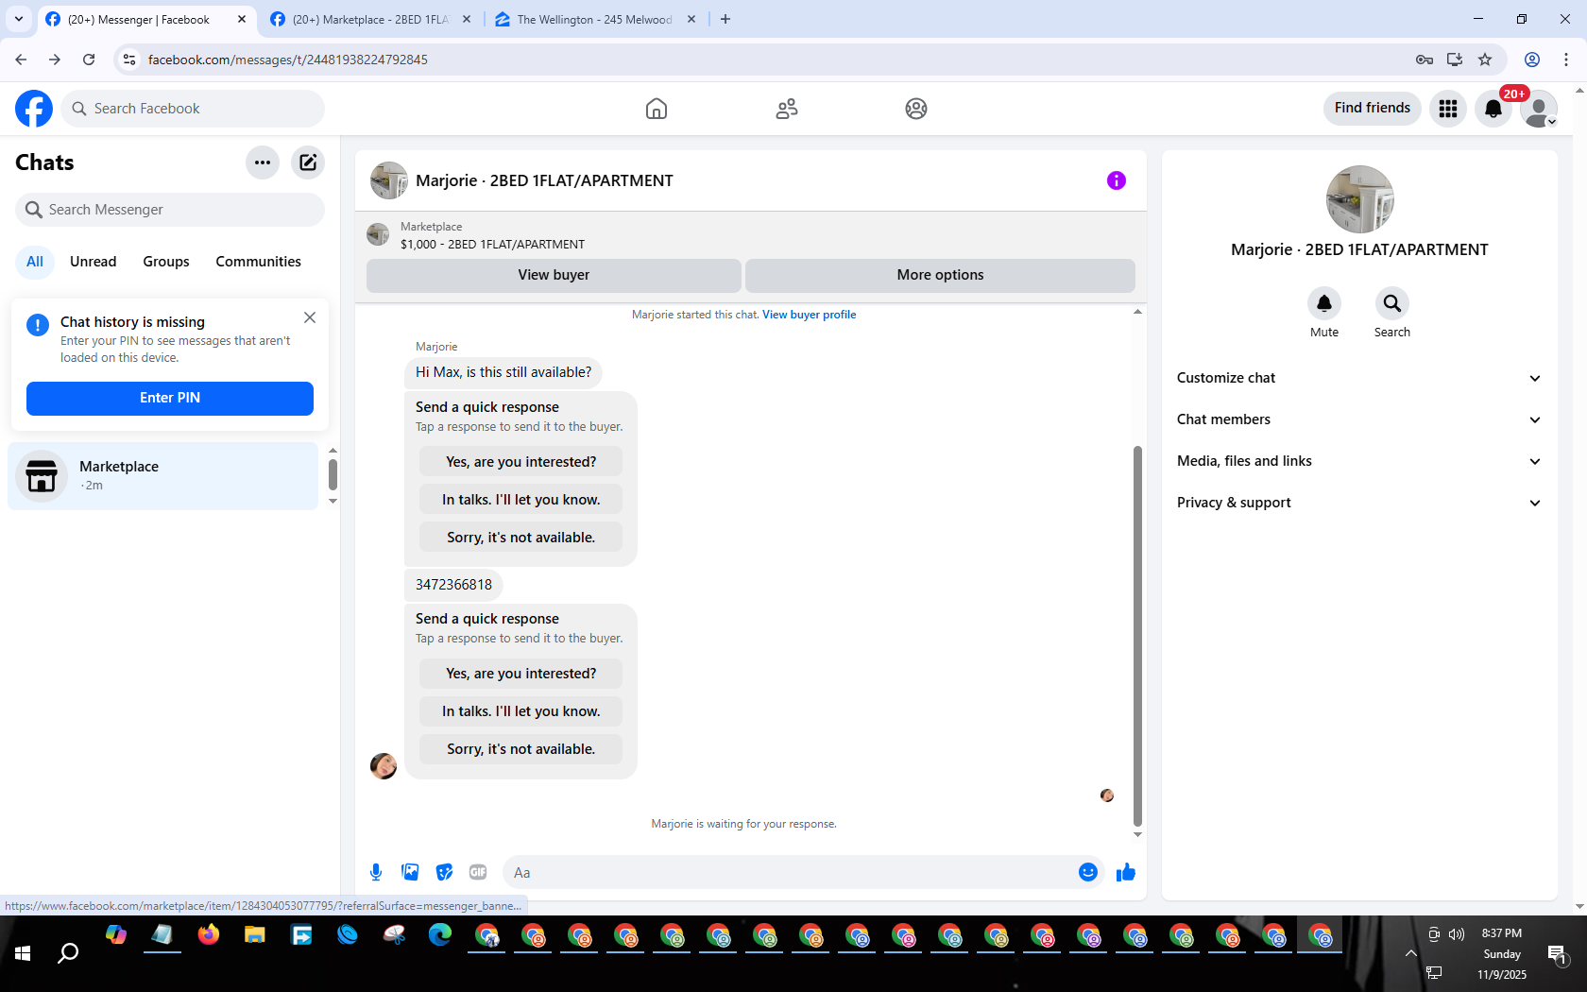Select the Groups chats filter
The width and height of the screenshot is (1587, 992).
166,262
